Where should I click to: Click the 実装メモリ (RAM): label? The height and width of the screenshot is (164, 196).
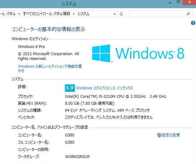[32, 103]
